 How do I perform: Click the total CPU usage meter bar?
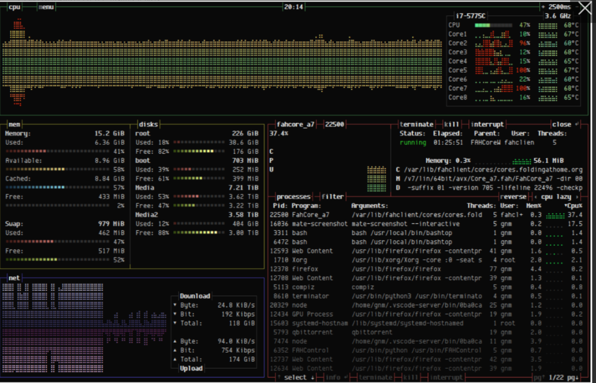coord(493,25)
